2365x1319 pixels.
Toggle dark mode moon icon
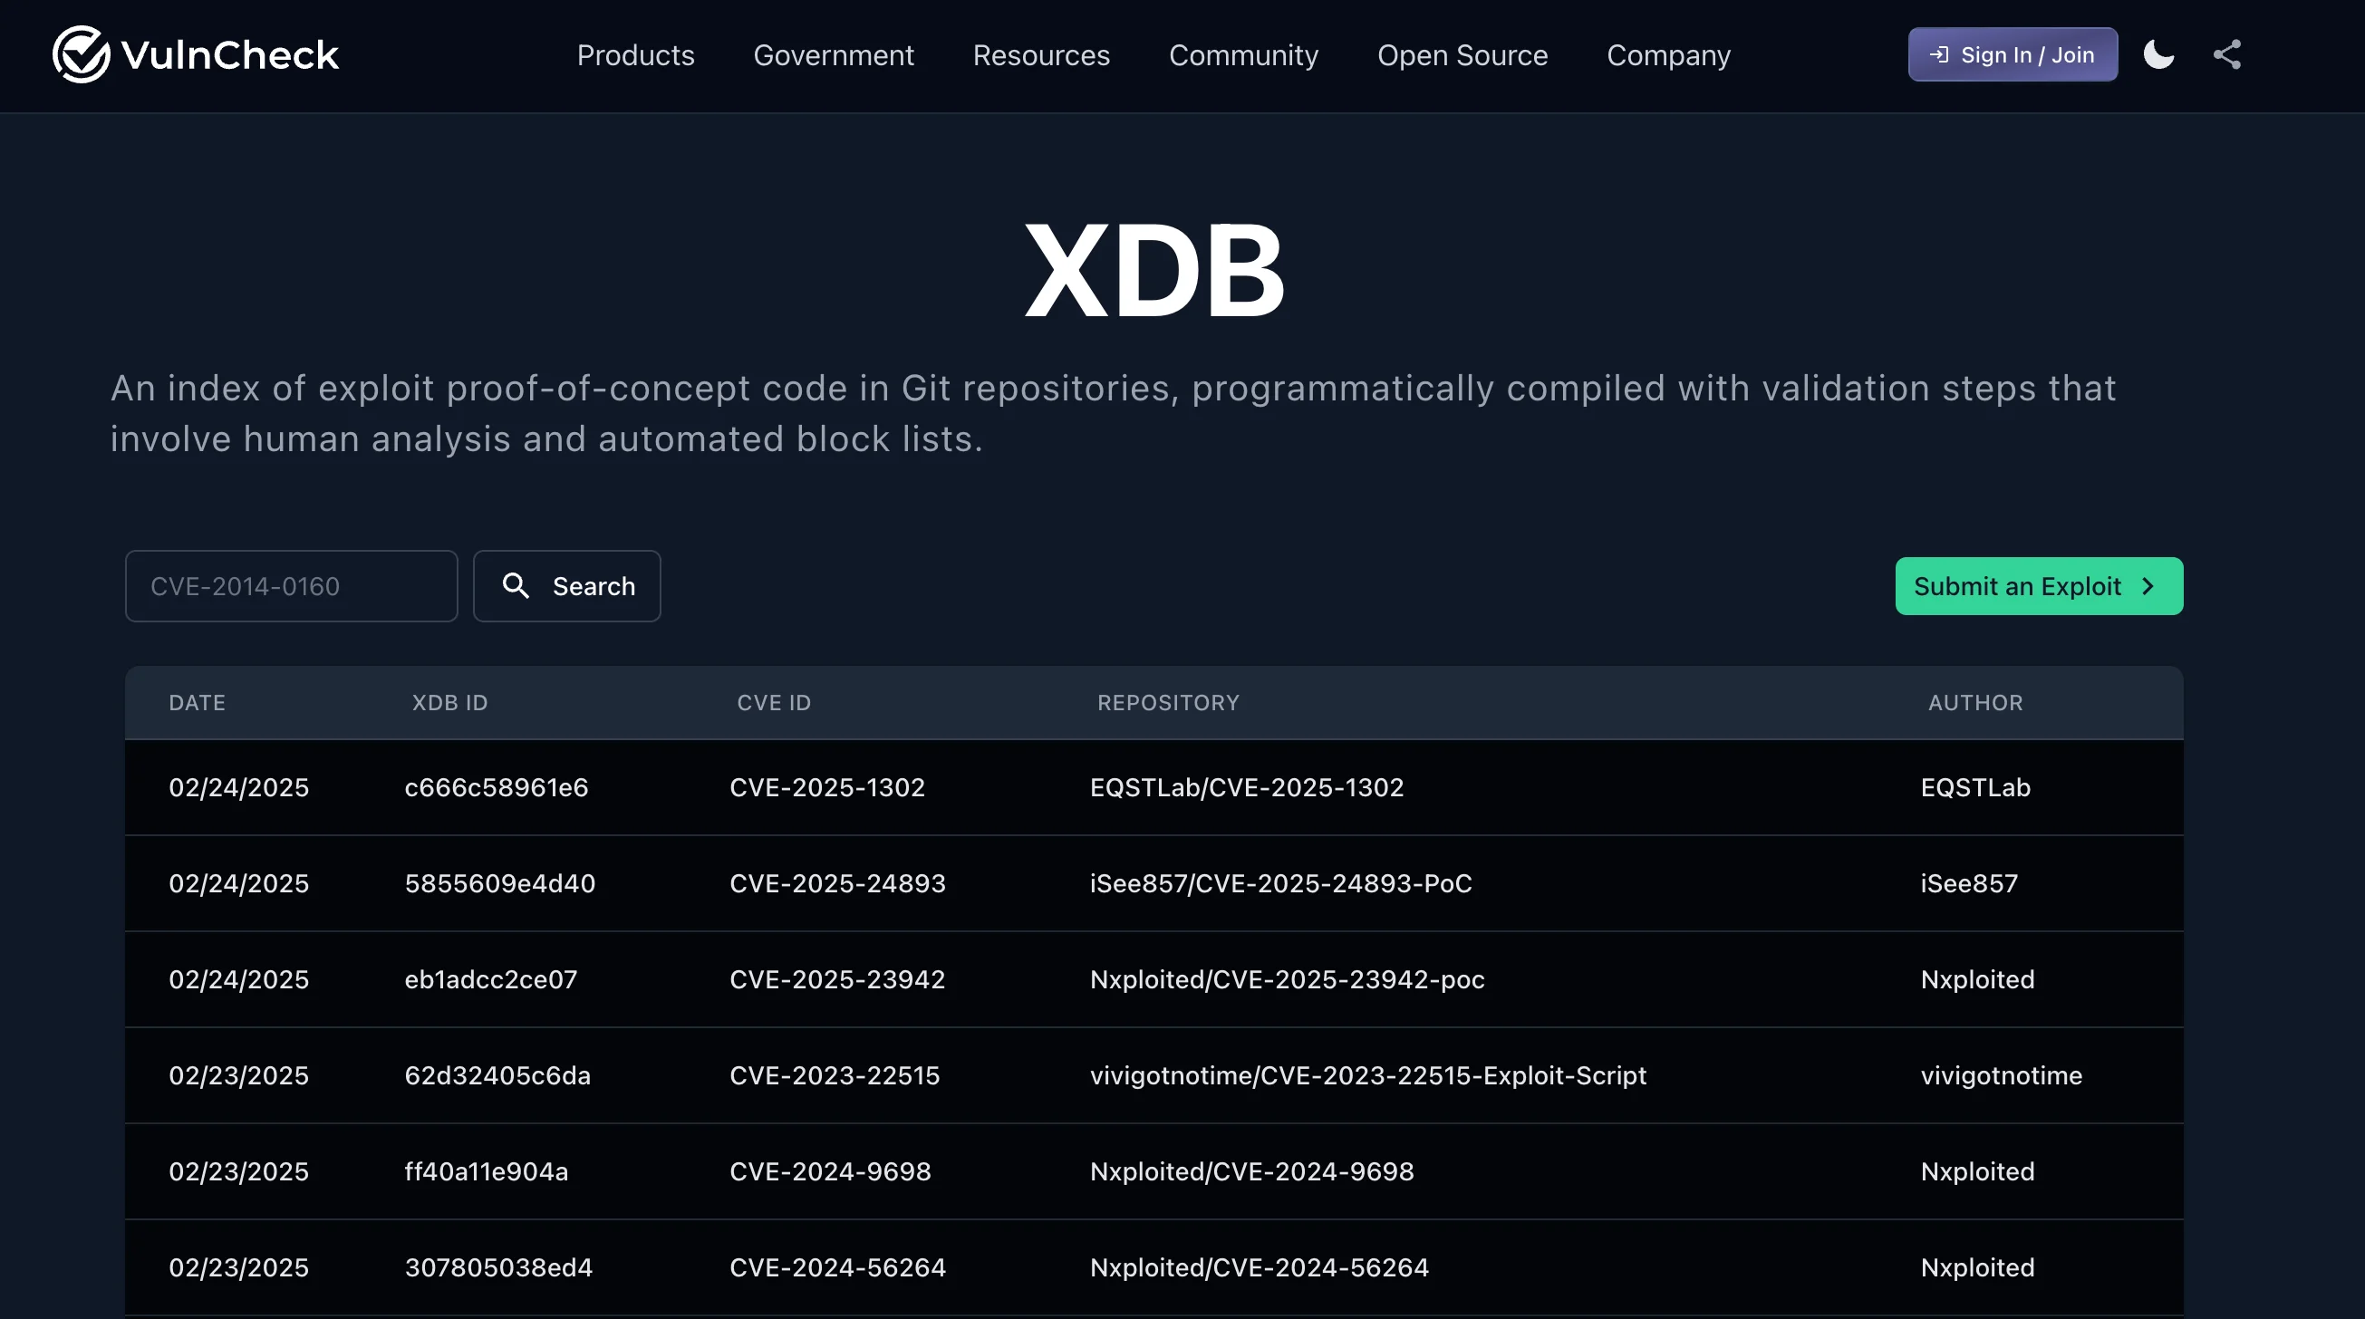[2158, 55]
